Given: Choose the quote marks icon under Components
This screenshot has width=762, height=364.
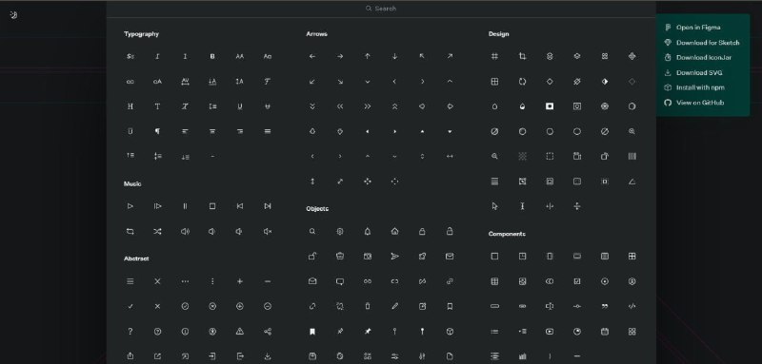Looking at the screenshot, I should 605,306.
